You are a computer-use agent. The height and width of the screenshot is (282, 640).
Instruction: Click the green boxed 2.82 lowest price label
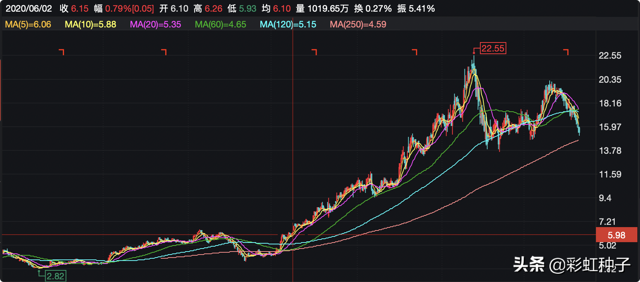pyautogui.click(x=55, y=276)
